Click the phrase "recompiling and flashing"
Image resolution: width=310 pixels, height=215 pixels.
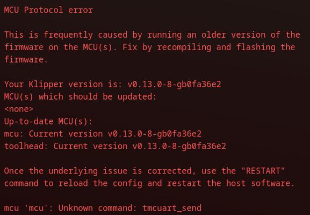point(216,47)
